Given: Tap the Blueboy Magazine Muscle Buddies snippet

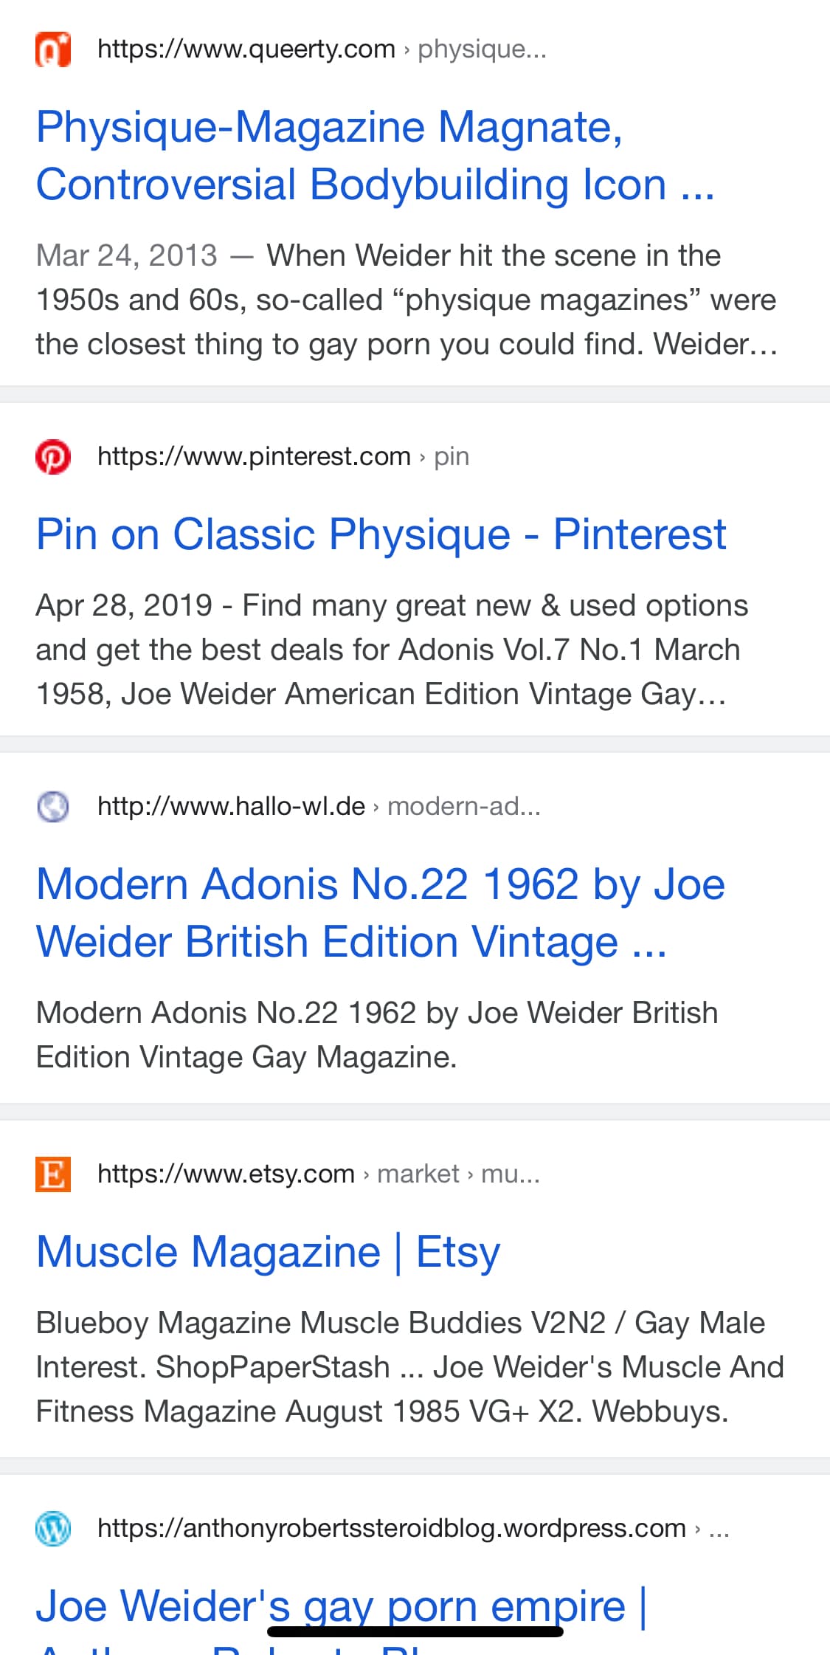Looking at the screenshot, I should click(x=409, y=1367).
